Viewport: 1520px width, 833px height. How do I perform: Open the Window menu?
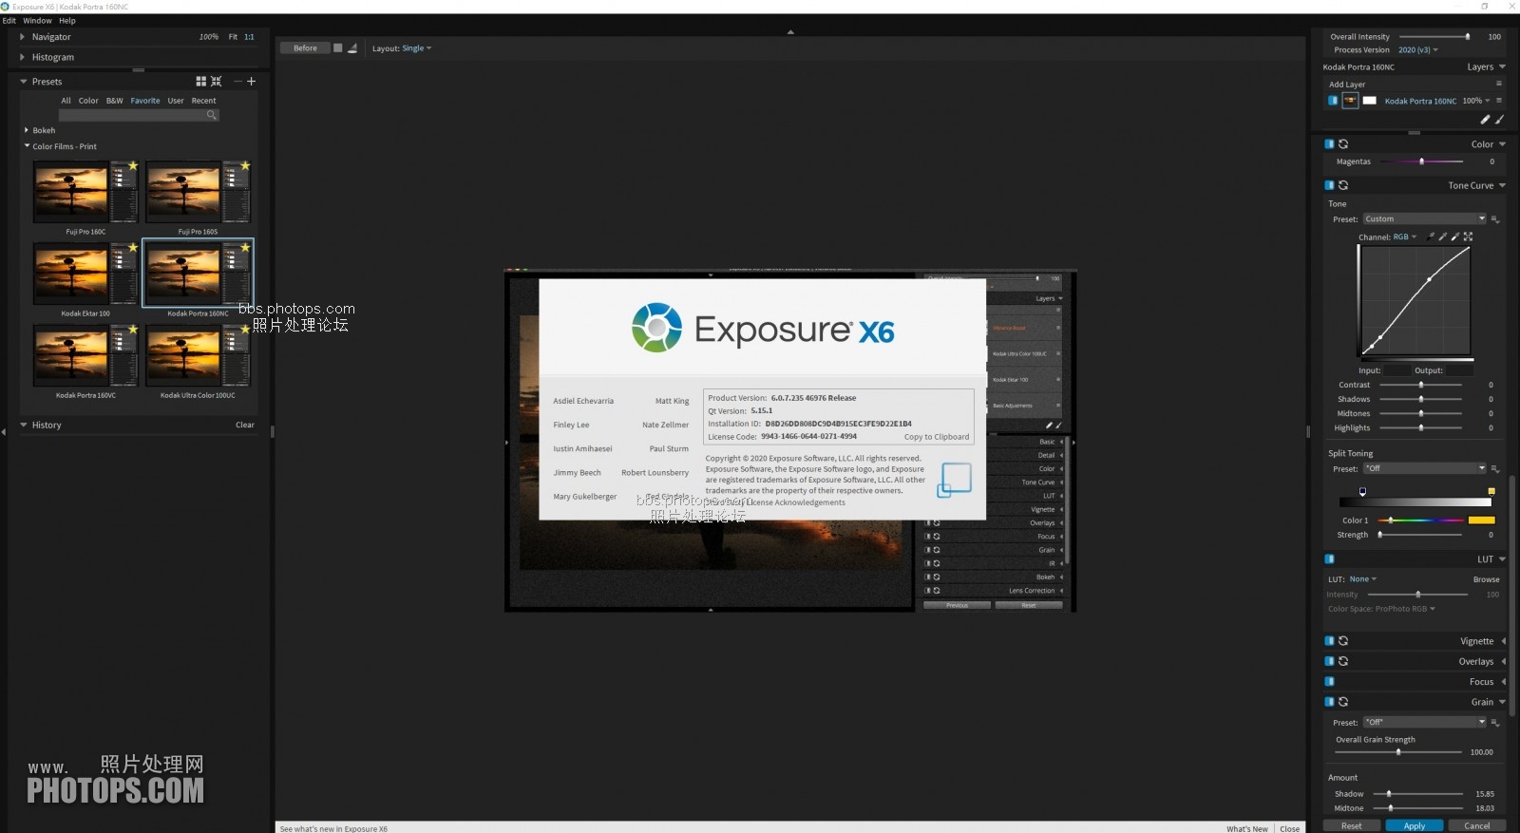(x=38, y=21)
